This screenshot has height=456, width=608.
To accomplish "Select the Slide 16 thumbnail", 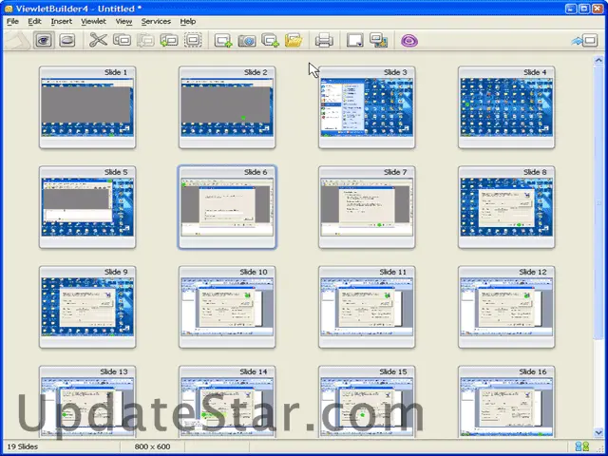I will point(506,402).
